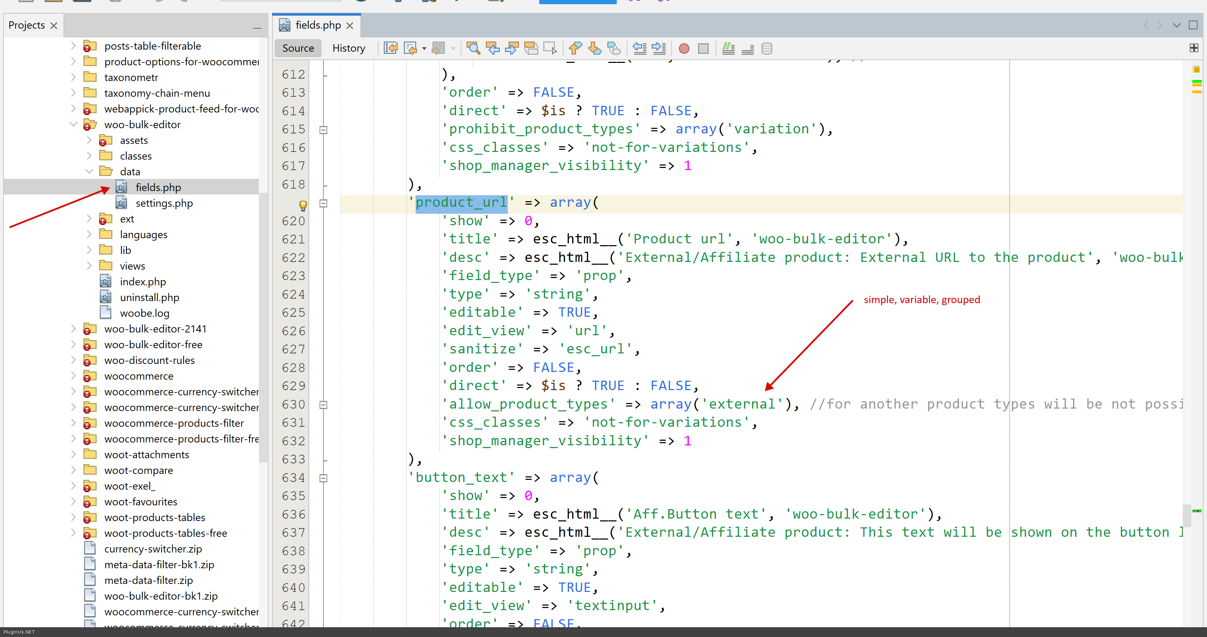The image size is (1207, 637).
Task: Click the Comment lines toolbar icon
Action: (x=728, y=48)
